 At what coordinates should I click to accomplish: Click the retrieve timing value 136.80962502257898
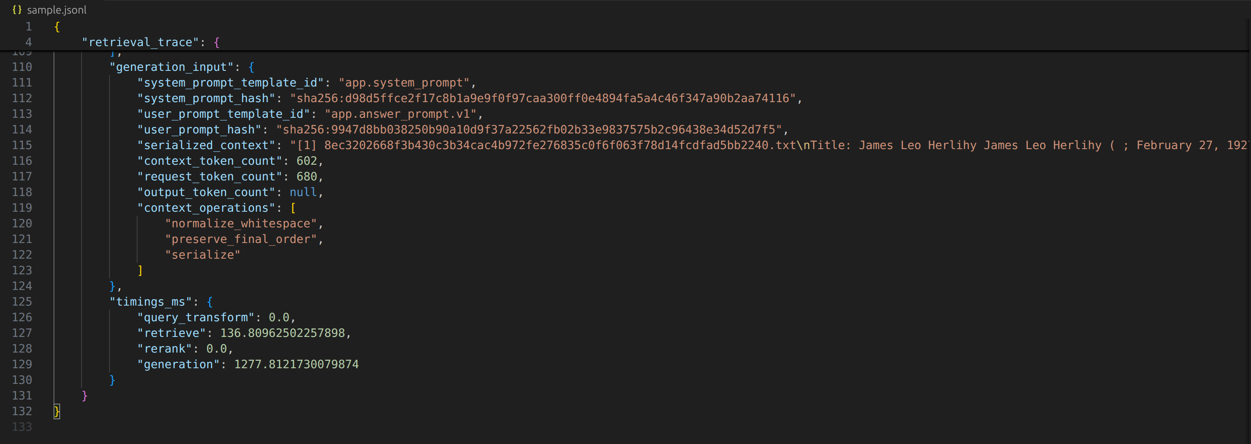pyautogui.click(x=282, y=333)
